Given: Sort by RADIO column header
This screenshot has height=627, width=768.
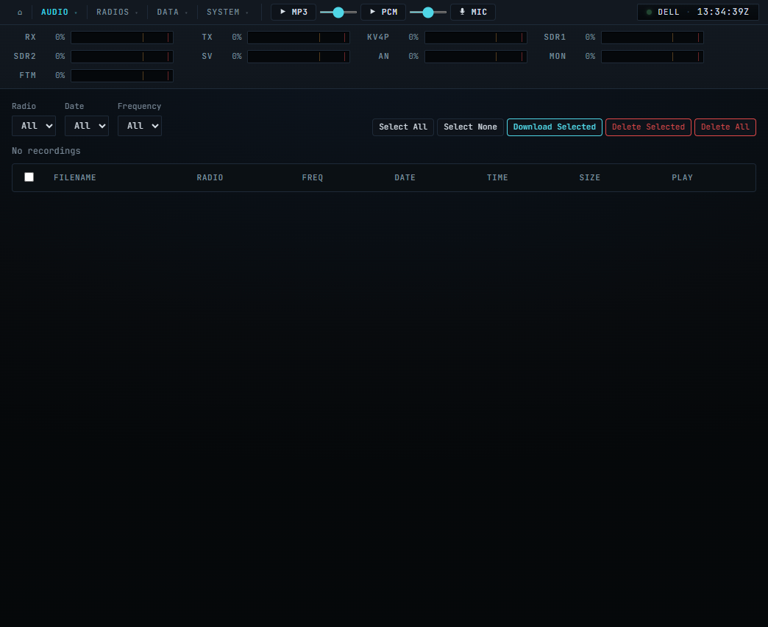Looking at the screenshot, I should coord(210,178).
